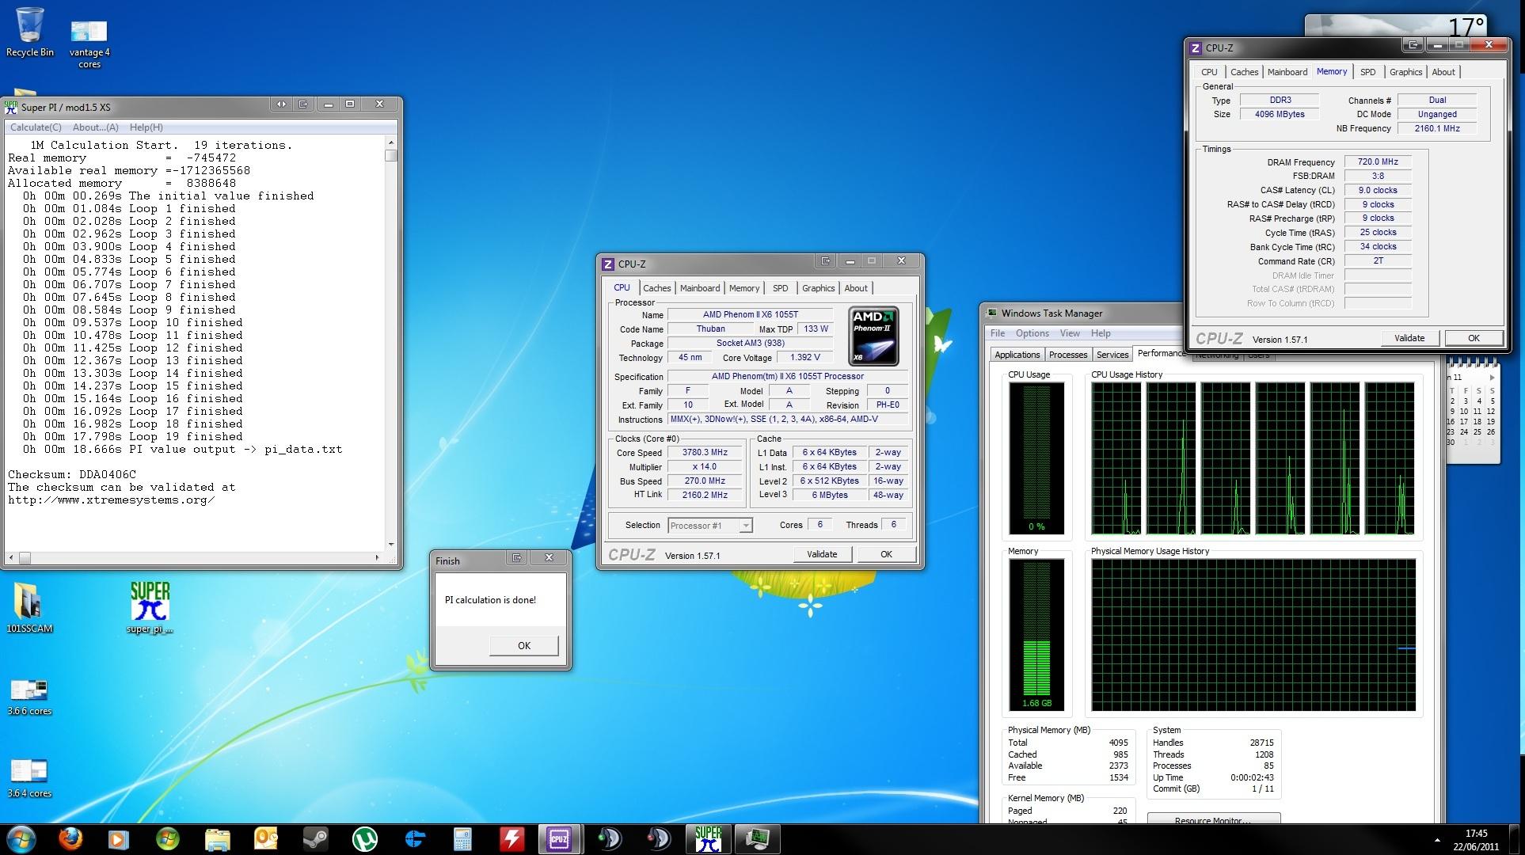Open Caches tab in center CPU-Z window

[656, 288]
